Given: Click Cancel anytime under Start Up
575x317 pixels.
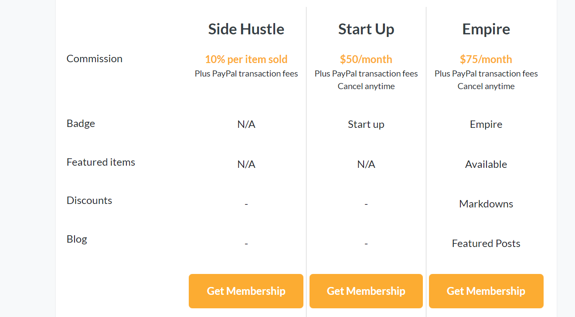Looking at the screenshot, I should coord(366,86).
